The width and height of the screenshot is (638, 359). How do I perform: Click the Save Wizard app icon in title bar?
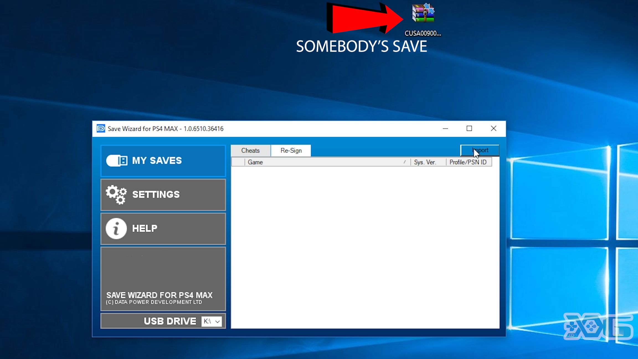pos(101,129)
